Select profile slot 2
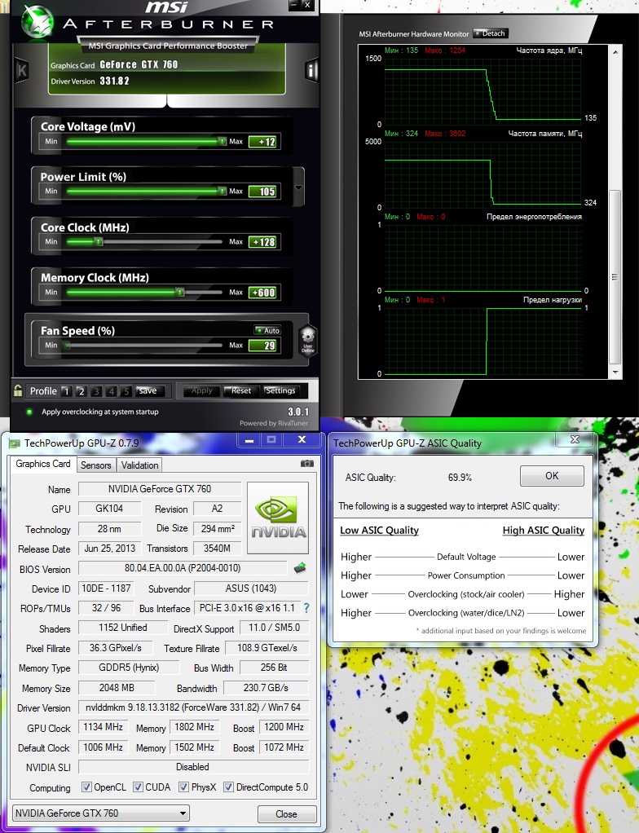Image resolution: width=639 pixels, height=833 pixels. pyautogui.click(x=81, y=391)
